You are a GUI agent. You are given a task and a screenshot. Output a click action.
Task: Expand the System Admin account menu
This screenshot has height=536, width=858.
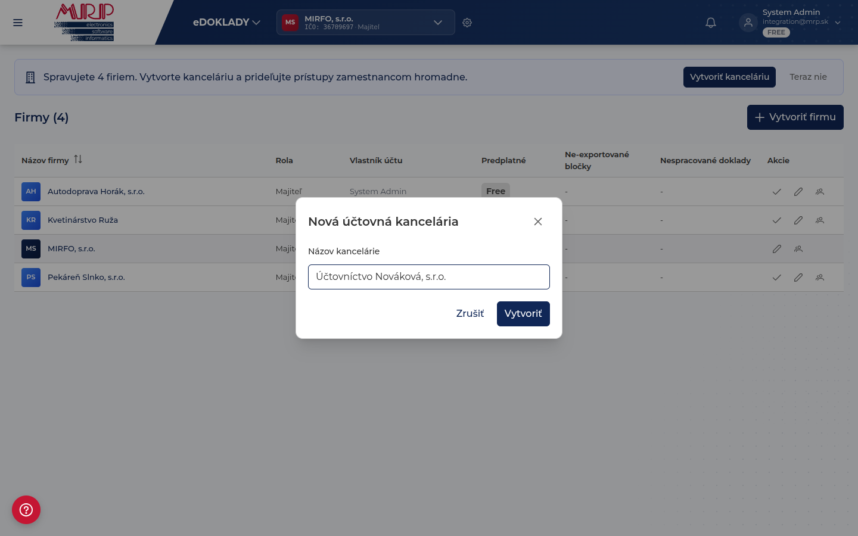[x=838, y=23]
